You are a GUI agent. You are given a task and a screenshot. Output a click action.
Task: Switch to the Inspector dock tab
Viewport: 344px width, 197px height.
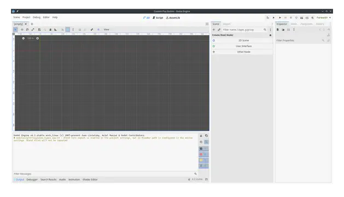282,24
